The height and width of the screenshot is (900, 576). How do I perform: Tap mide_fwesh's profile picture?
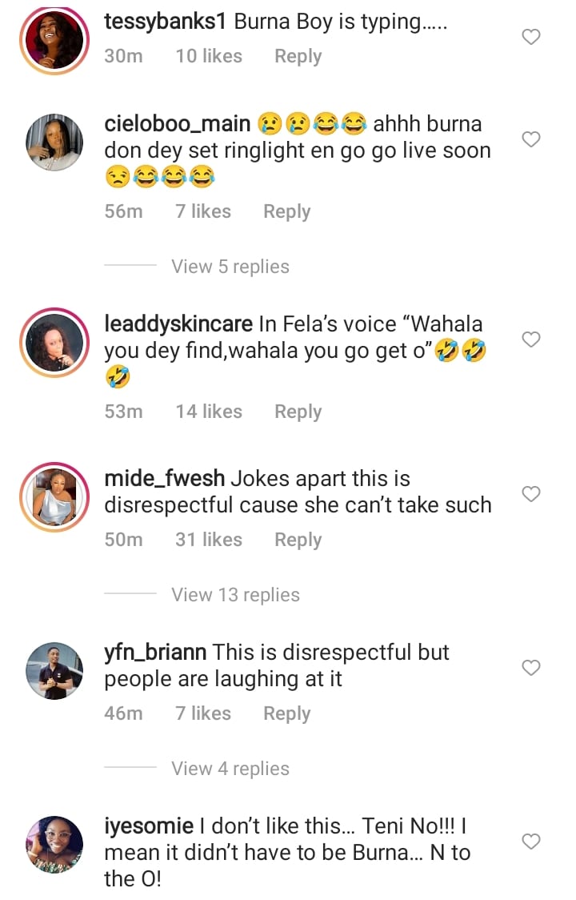pos(54,496)
